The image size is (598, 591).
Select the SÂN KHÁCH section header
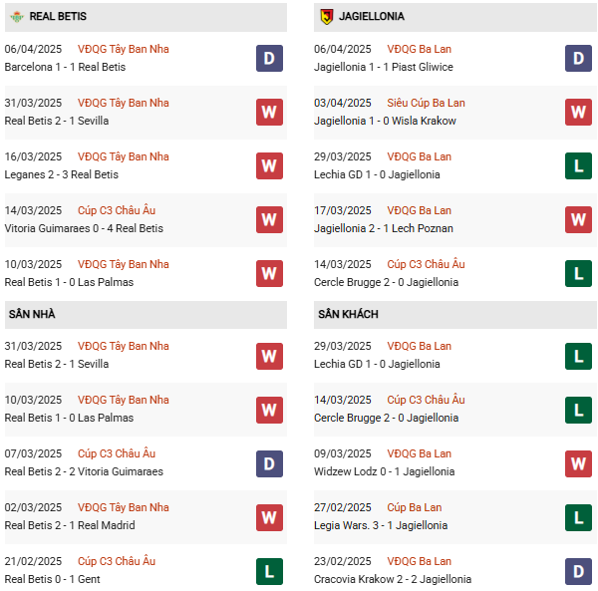click(348, 314)
